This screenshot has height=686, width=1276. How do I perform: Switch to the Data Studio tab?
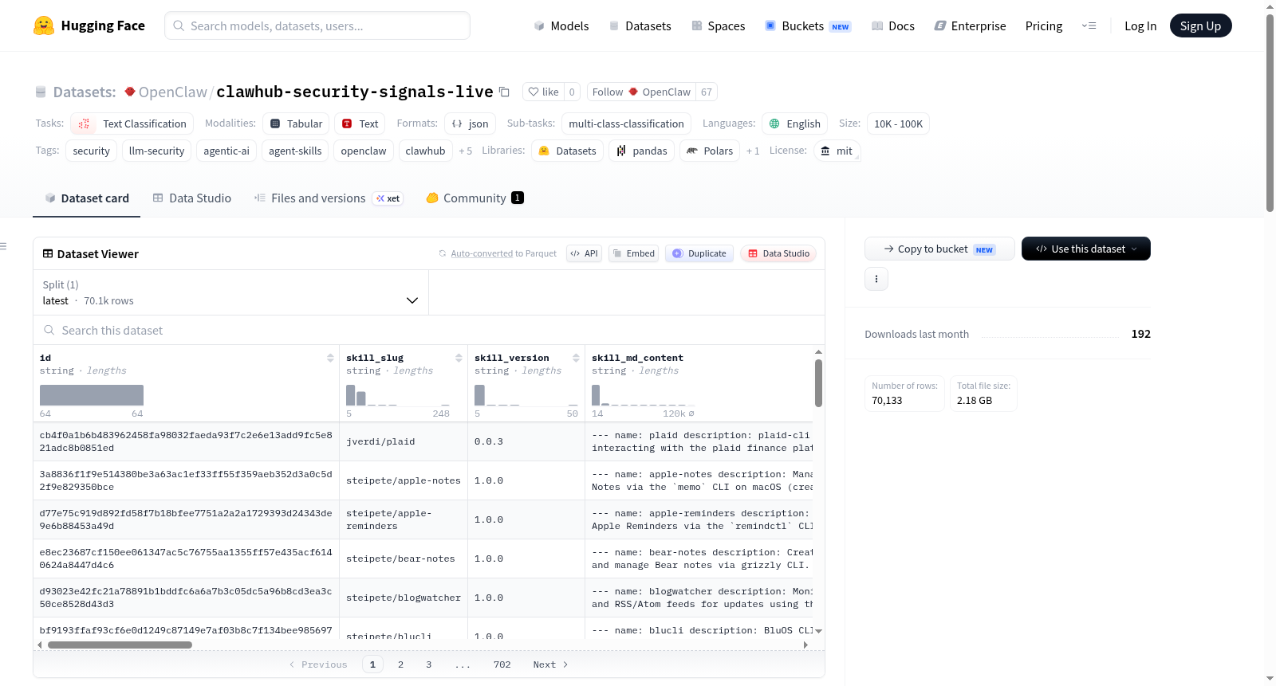pyautogui.click(x=192, y=198)
